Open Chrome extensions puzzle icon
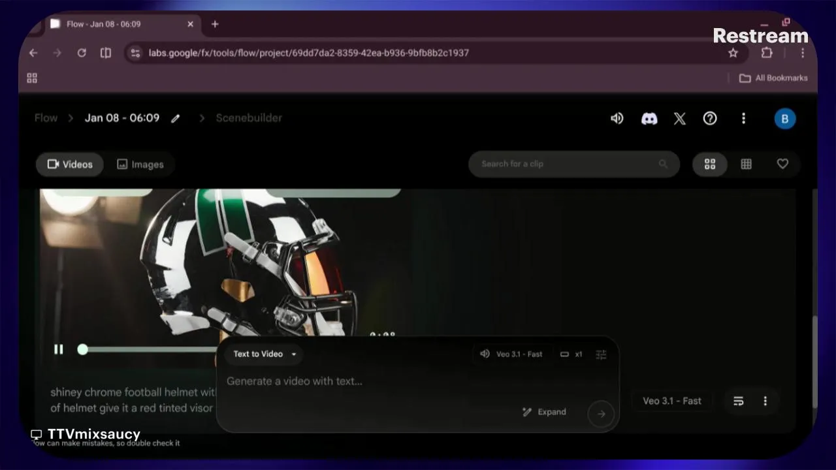 coord(767,53)
